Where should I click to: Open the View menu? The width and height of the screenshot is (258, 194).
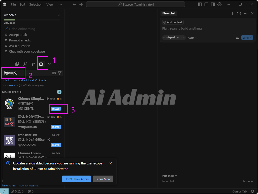50,5
